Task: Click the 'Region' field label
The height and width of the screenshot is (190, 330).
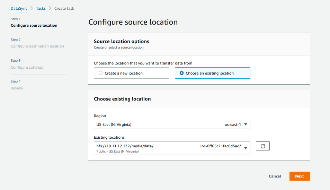Action: click(x=100, y=116)
